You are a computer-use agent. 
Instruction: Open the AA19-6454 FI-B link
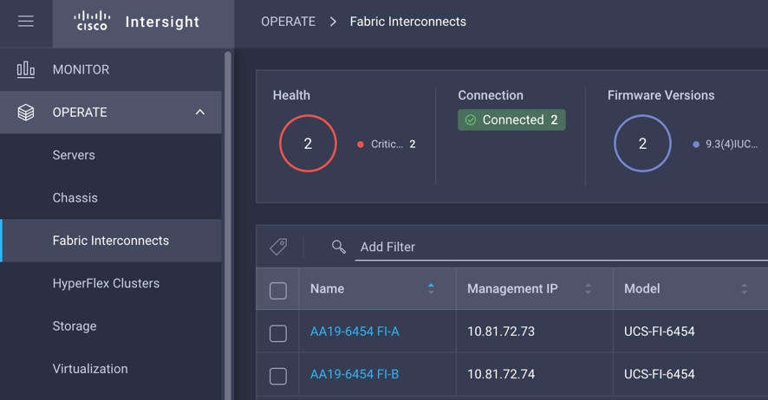[x=355, y=374]
